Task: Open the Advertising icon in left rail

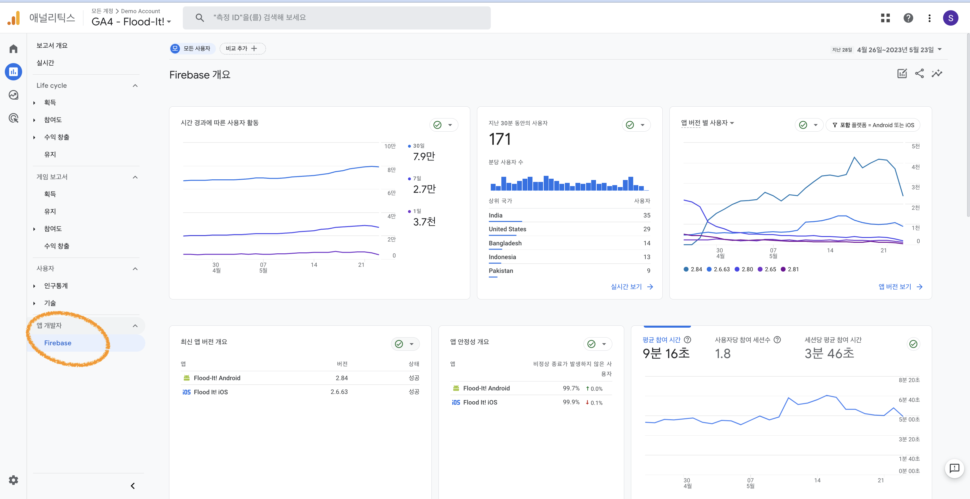Action: pyautogui.click(x=13, y=119)
